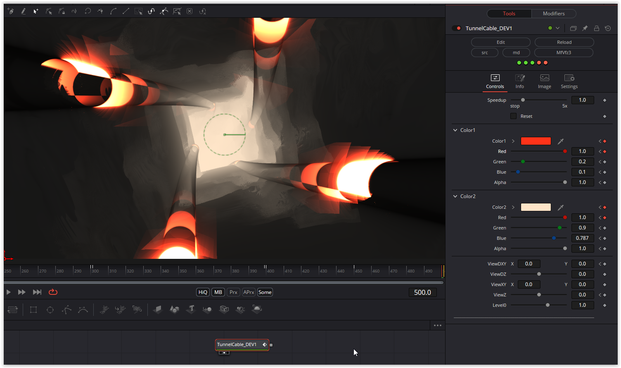This screenshot has width=621, height=368.
Task: Add a rectangle mask from the node toolbar
Action: pyautogui.click(x=33, y=310)
